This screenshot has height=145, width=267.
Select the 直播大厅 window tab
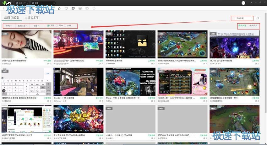pos(22,3)
